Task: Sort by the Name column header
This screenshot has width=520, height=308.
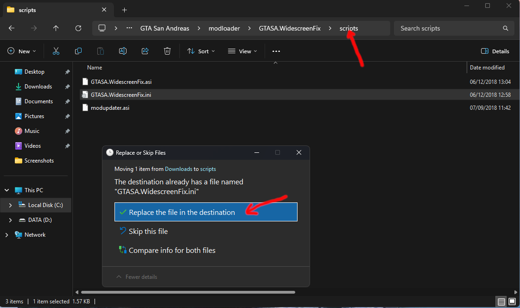Action: (95, 68)
